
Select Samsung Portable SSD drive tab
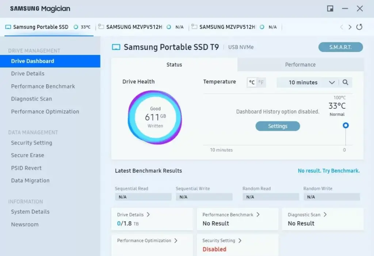tap(49, 27)
